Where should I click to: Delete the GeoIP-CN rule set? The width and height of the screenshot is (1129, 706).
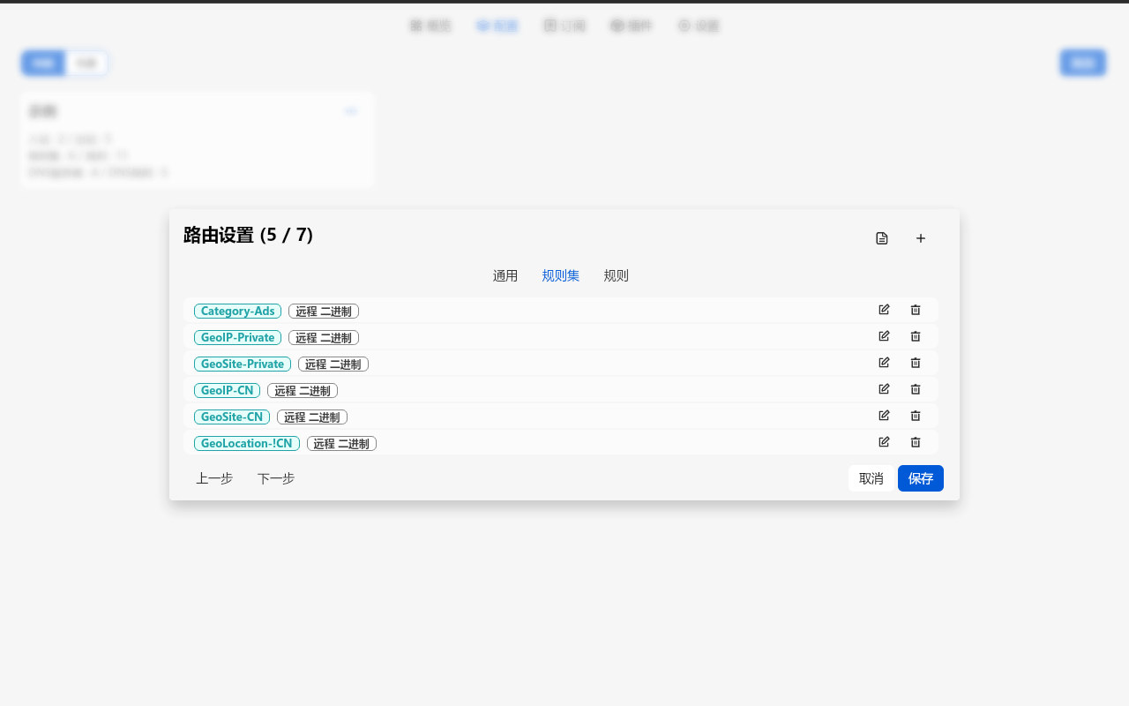tap(916, 389)
